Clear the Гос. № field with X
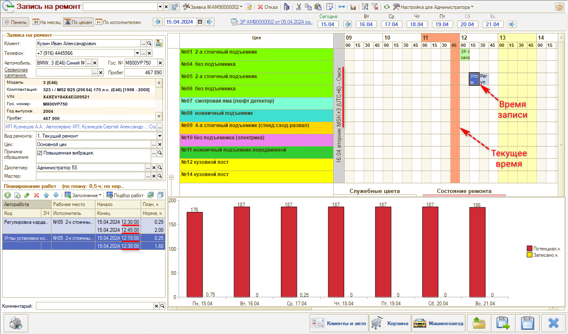The width and height of the screenshot is (568, 334). click(160, 63)
